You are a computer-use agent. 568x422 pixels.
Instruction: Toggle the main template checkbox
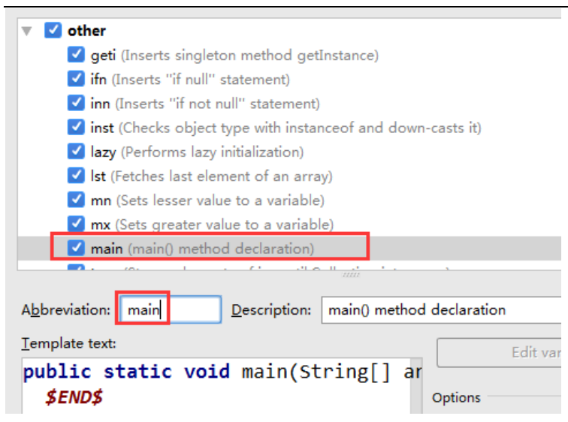pyautogui.click(x=76, y=249)
